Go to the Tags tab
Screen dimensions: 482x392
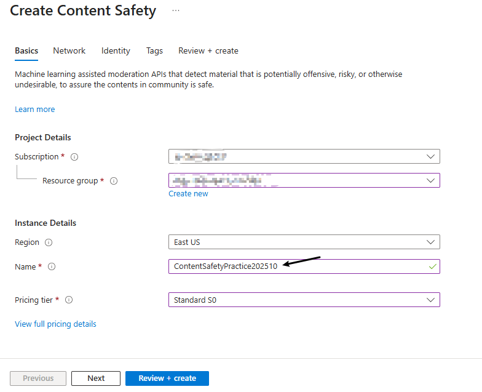[x=154, y=51]
